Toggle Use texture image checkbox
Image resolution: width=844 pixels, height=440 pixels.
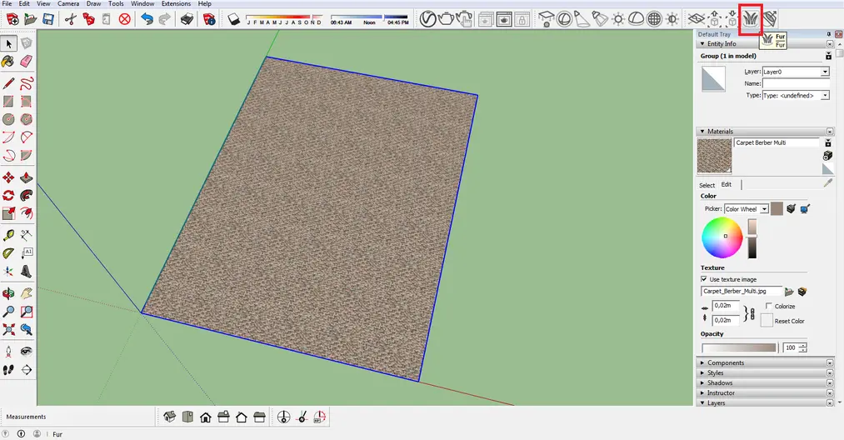pyautogui.click(x=704, y=279)
